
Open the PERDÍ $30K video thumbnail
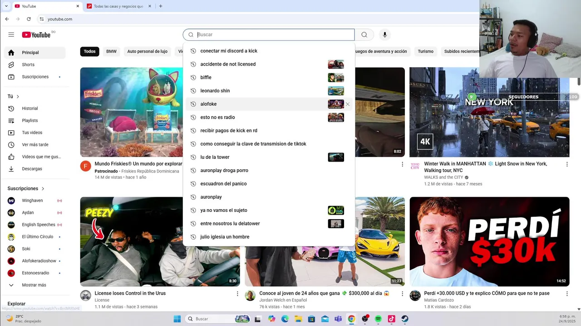[x=489, y=241]
